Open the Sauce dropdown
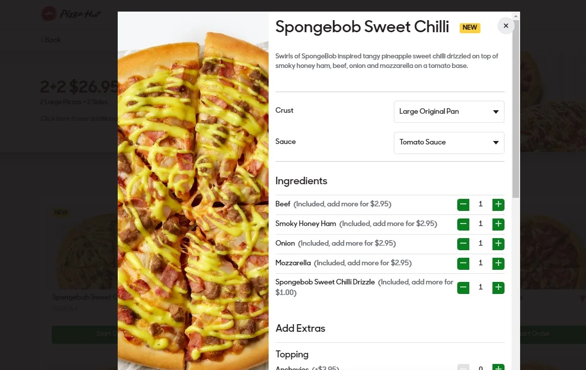The height and width of the screenshot is (370, 586). (x=449, y=142)
